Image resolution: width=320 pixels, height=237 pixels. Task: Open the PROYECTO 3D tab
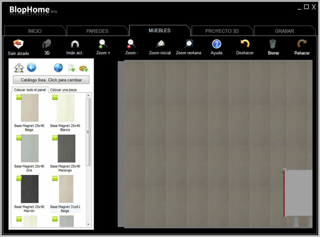click(x=222, y=31)
